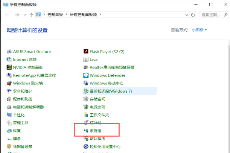The width and height of the screenshot is (230, 153).
Task: Expand chevron after 所有控制面板项 breadcrumb
Action: (x=100, y=15)
